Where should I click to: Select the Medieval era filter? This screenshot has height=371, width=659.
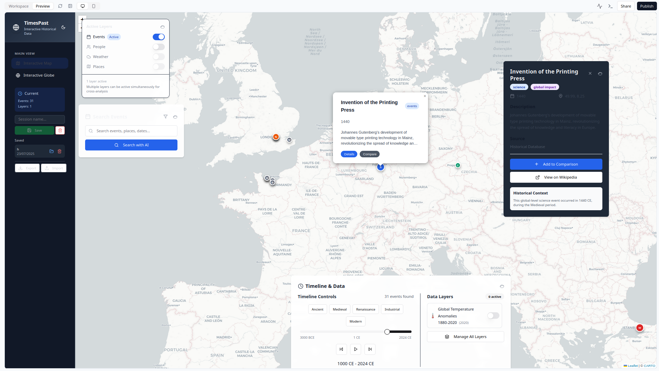(339, 310)
